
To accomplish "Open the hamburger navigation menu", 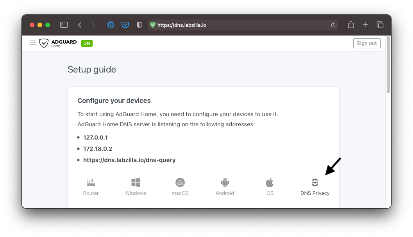I will click(x=33, y=43).
